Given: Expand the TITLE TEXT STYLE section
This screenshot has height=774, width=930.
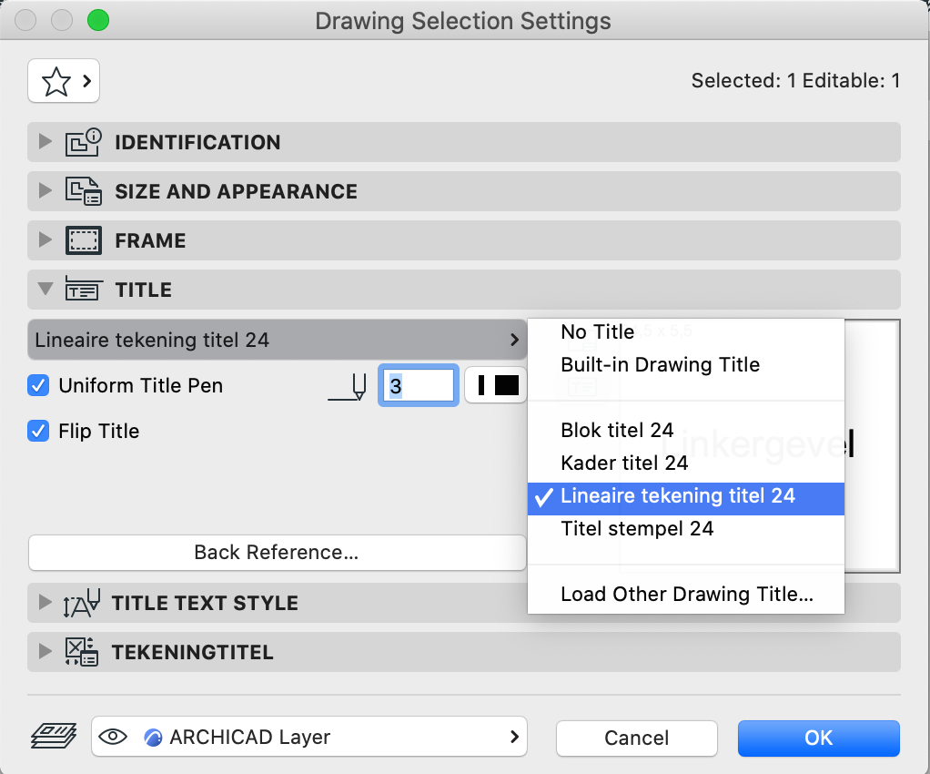Looking at the screenshot, I should click(x=45, y=603).
